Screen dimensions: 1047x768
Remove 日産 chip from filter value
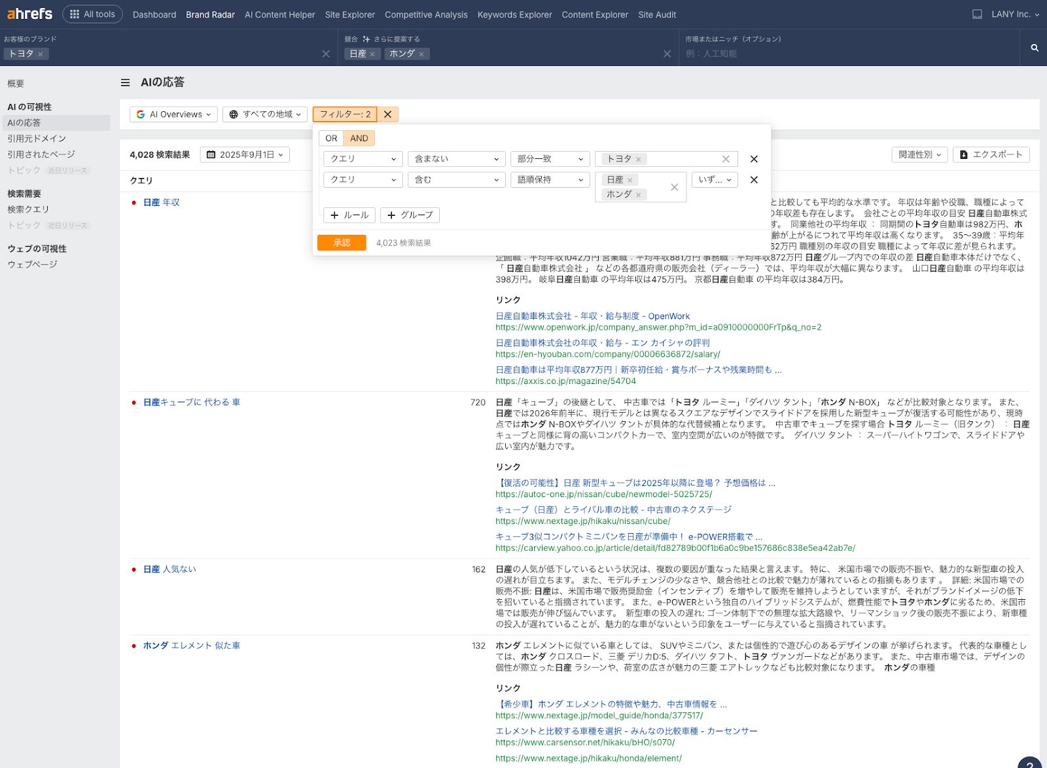(x=630, y=180)
